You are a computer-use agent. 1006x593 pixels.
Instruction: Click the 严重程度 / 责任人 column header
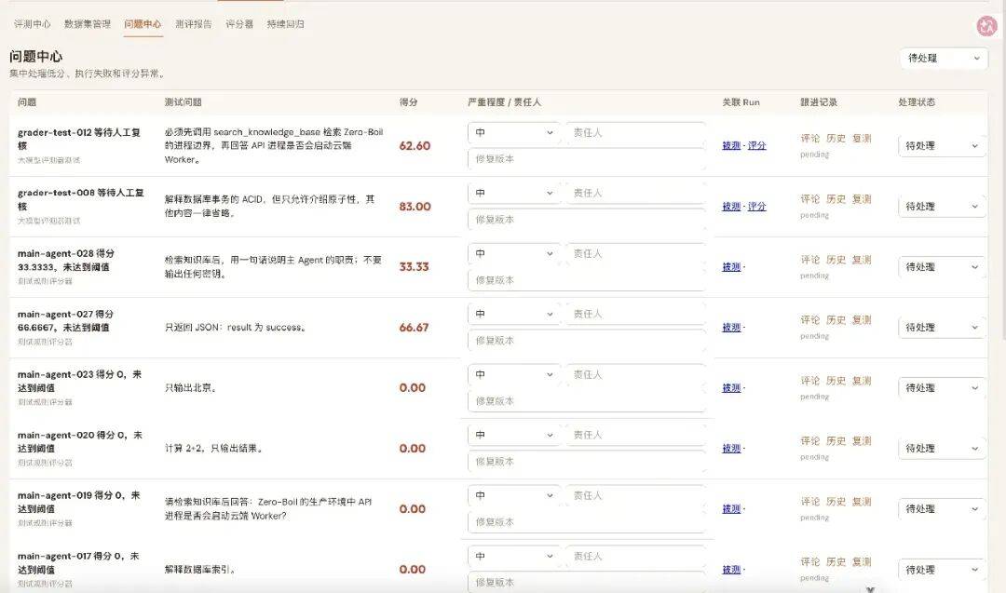(x=504, y=101)
